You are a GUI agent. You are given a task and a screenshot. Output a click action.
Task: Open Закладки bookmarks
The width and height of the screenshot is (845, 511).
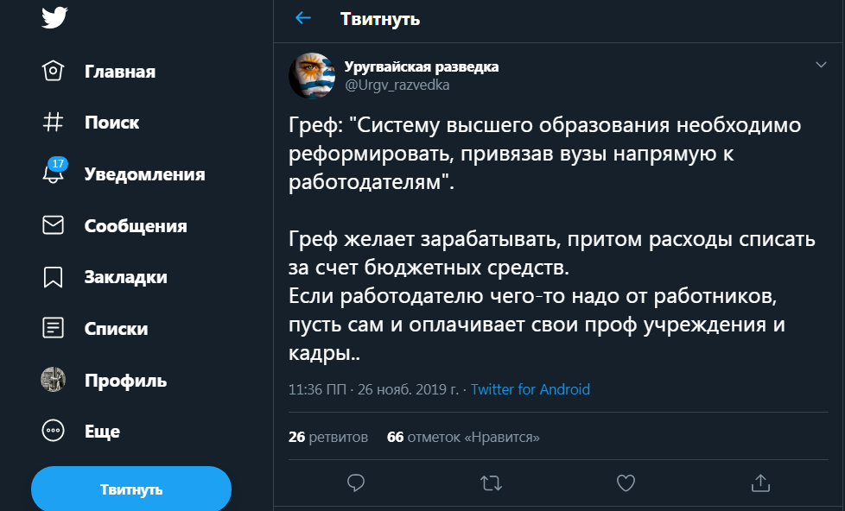point(125,277)
